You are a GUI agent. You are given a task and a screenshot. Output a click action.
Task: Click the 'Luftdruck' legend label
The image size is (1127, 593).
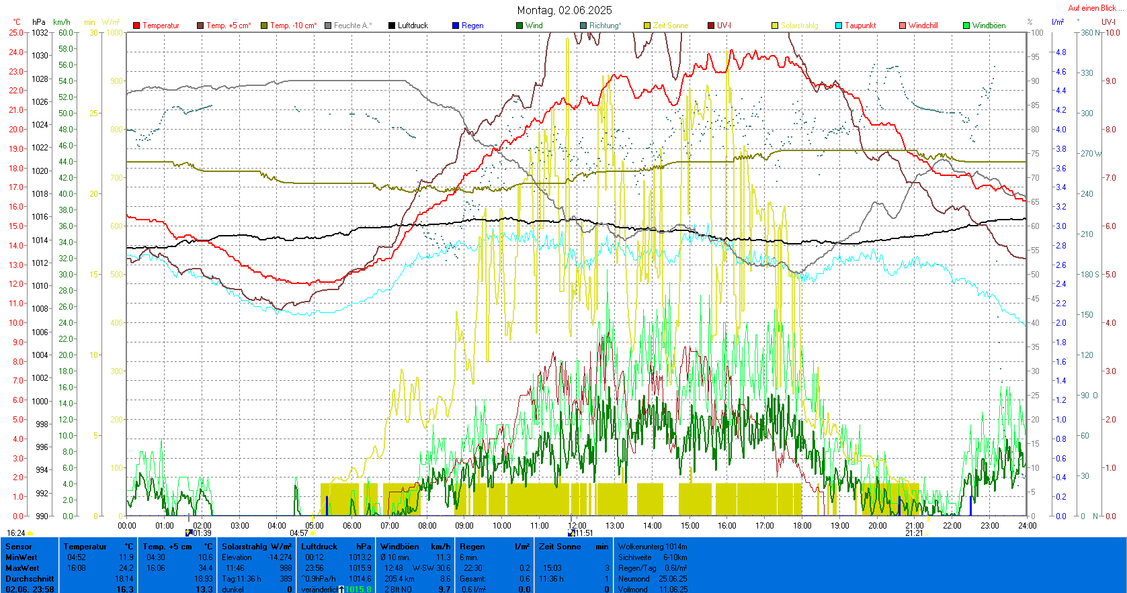(x=413, y=26)
